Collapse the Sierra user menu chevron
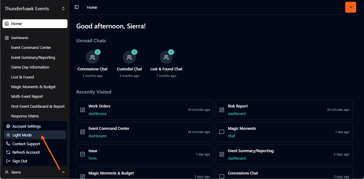Viewport: 364px width, 179px height. point(63,172)
